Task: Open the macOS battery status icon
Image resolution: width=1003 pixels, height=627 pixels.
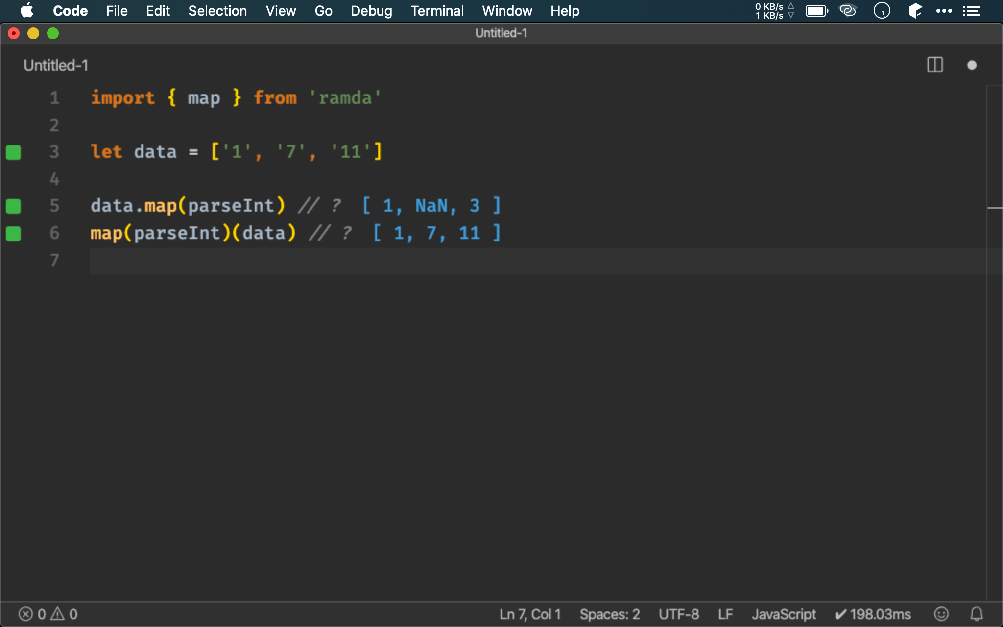Action: 816,11
